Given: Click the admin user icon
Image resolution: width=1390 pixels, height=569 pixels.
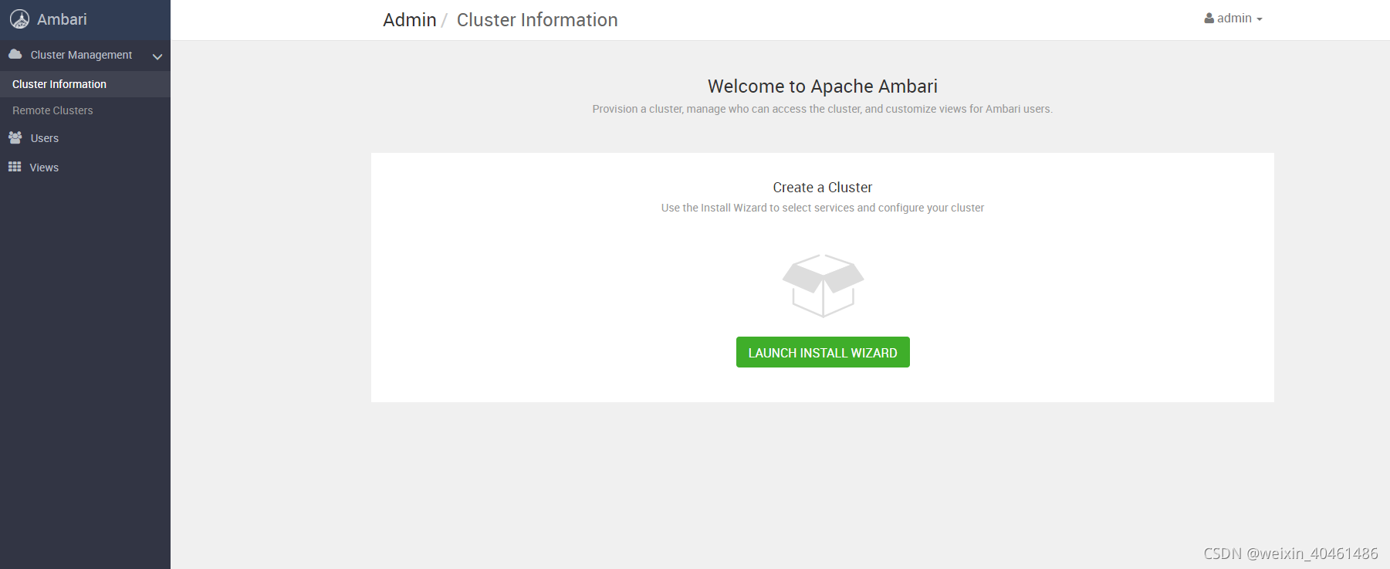Looking at the screenshot, I should pos(1209,19).
